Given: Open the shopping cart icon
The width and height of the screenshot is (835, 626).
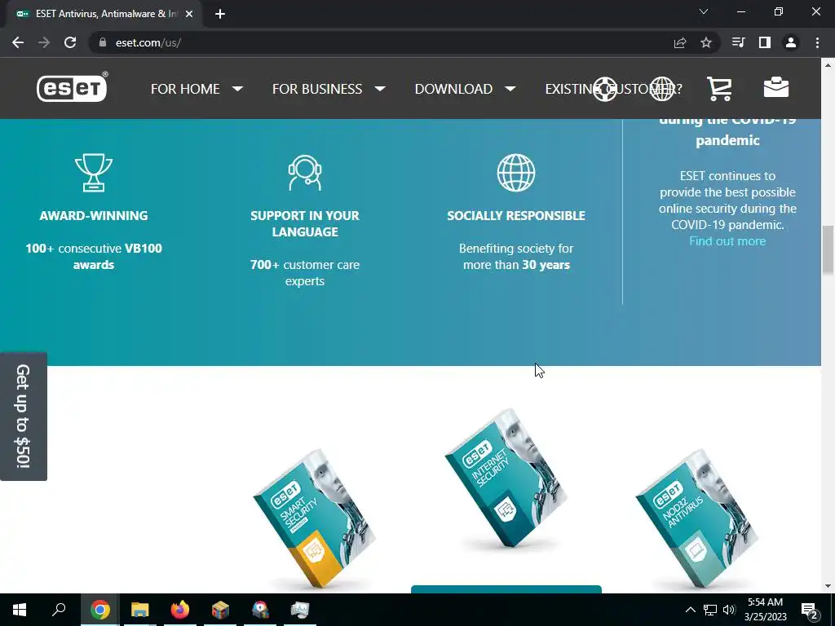Looking at the screenshot, I should pyautogui.click(x=719, y=88).
